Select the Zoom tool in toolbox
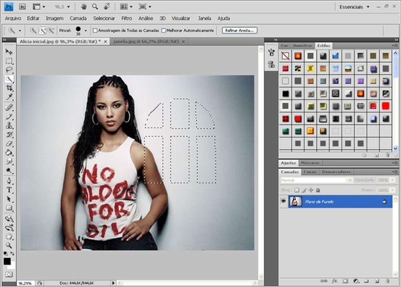 9,245
